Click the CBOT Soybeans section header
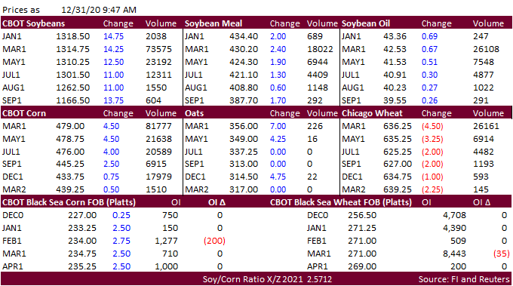The width and height of the screenshot is (513, 286). coord(33,23)
